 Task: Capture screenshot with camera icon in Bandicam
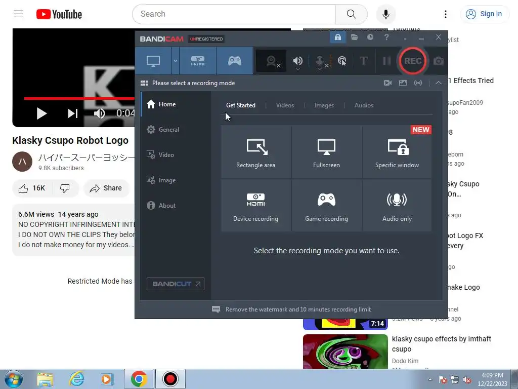(x=439, y=61)
